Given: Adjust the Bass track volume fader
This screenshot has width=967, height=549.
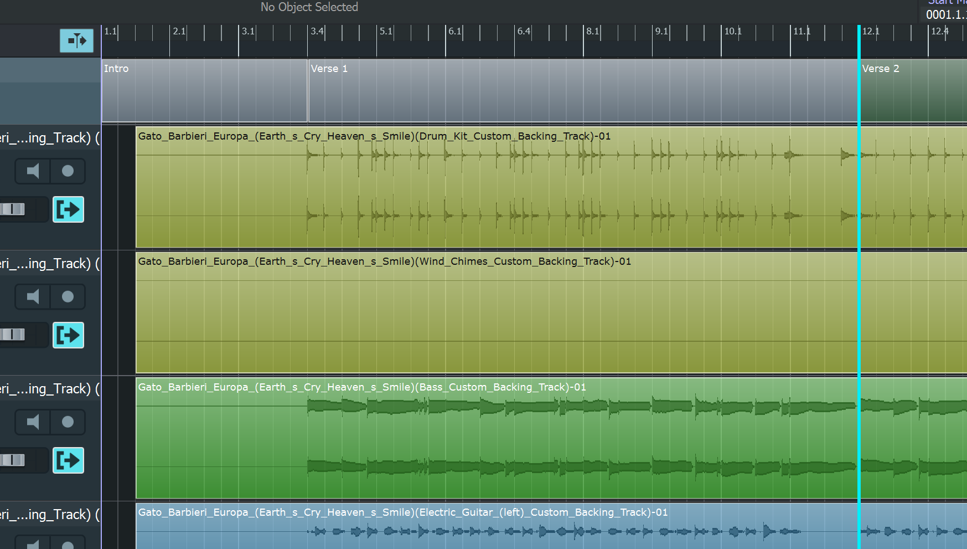Looking at the screenshot, I should 12,460.
